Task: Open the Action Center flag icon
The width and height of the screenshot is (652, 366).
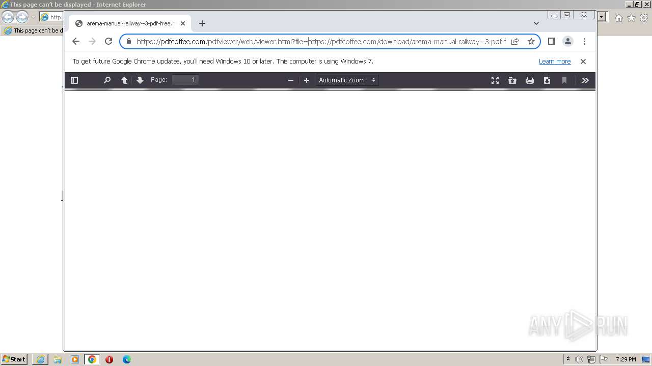Action: (604, 359)
